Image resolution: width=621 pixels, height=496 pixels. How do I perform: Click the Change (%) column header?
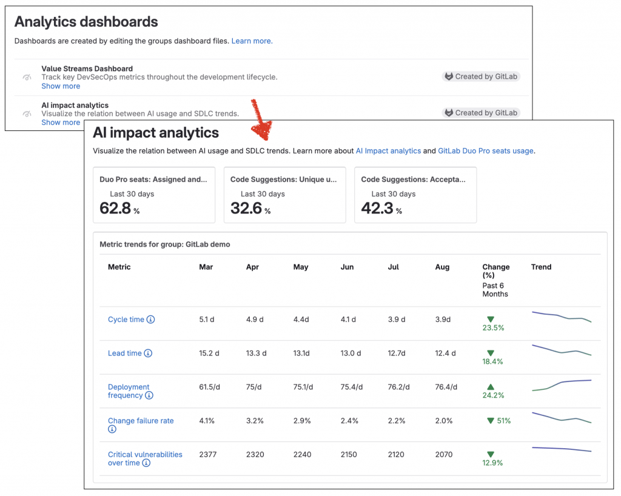pos(496,271)
